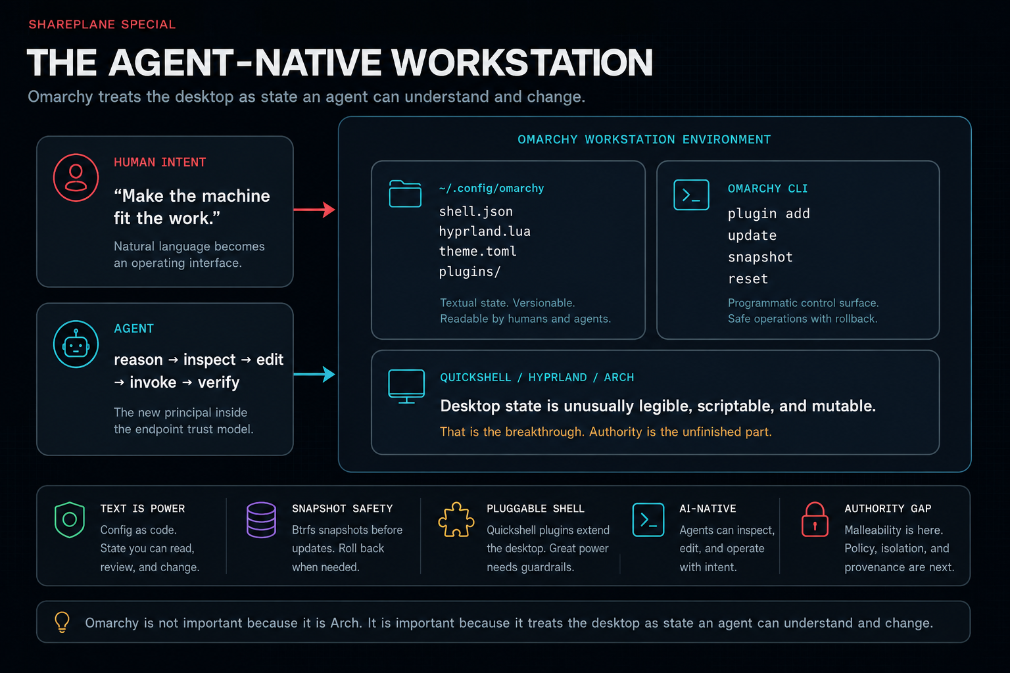Click the 'reason → inspect → edit' workflow text
Screen dimensions: 1010x673
pyautogui.click(x=199, y=360)
